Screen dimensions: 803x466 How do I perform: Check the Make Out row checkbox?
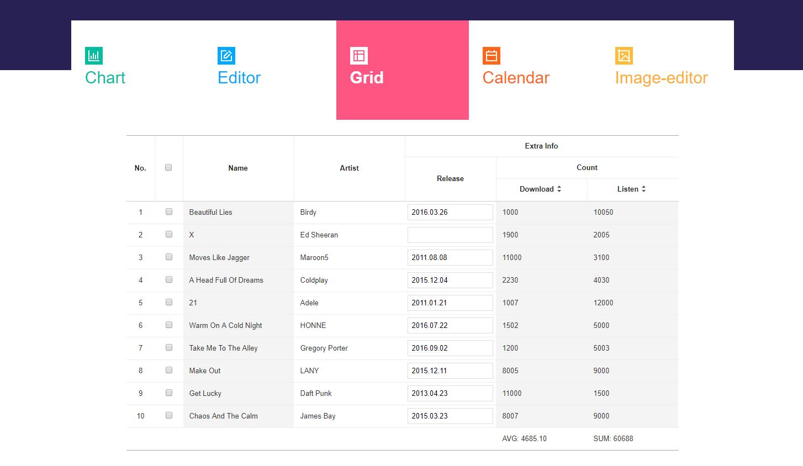[x=169, y=370]
